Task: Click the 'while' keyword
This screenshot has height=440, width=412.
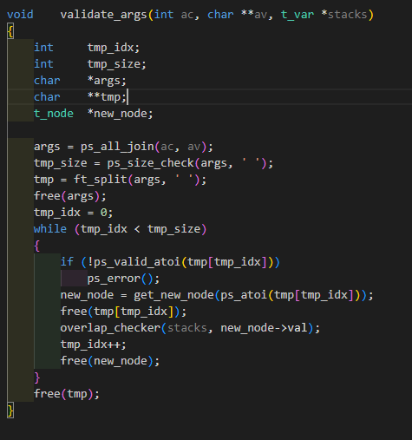Action: click(x=50, y=229)
